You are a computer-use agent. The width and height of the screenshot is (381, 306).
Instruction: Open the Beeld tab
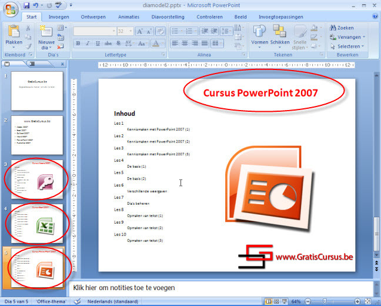tap(240, 17)
